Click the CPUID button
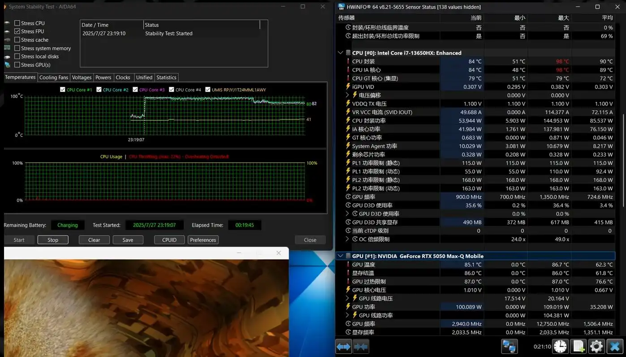626x357 pixels. 169,240
